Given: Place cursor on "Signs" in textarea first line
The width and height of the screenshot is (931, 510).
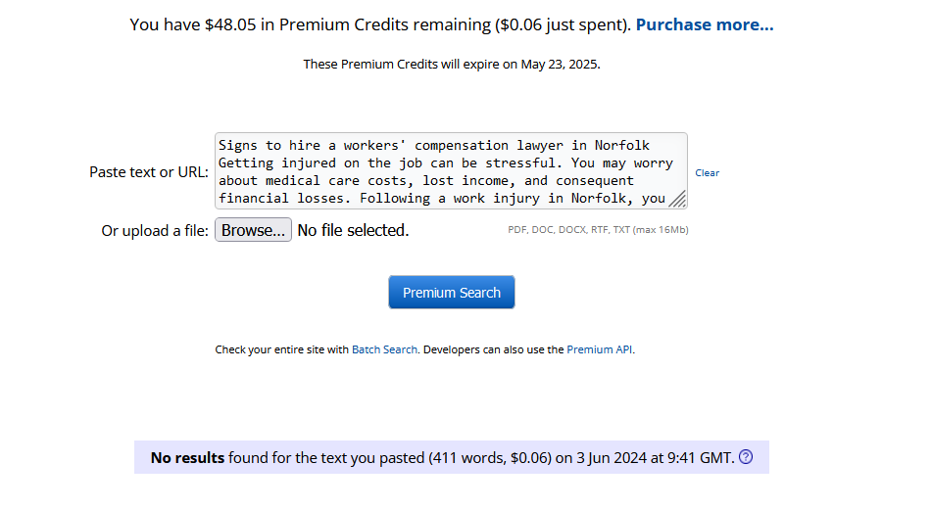Looking at the screenshot, I should click(x=237, y=146).
